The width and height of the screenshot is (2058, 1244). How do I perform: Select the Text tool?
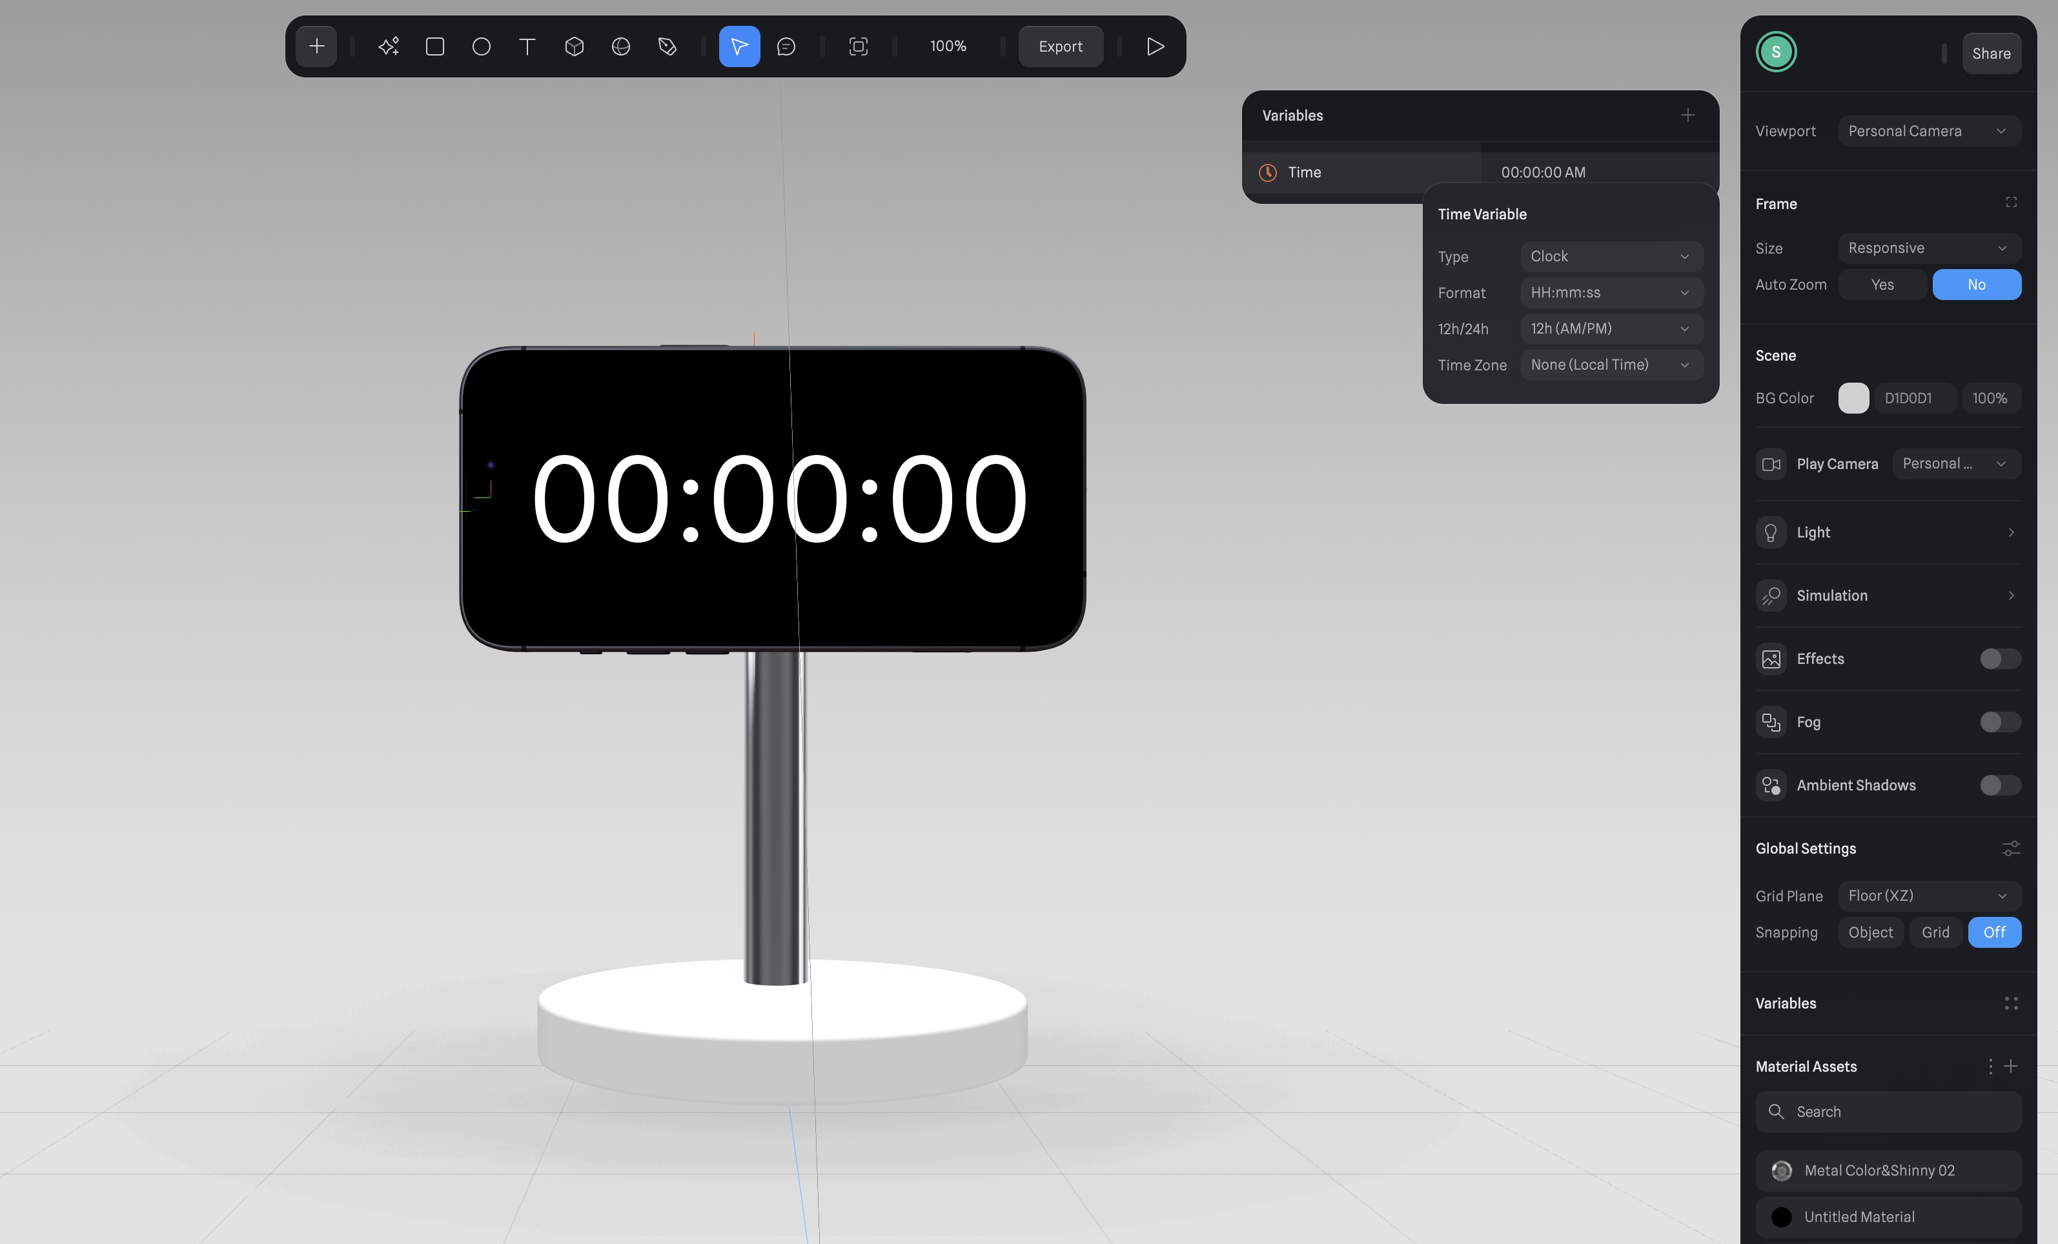click(527, 46)
